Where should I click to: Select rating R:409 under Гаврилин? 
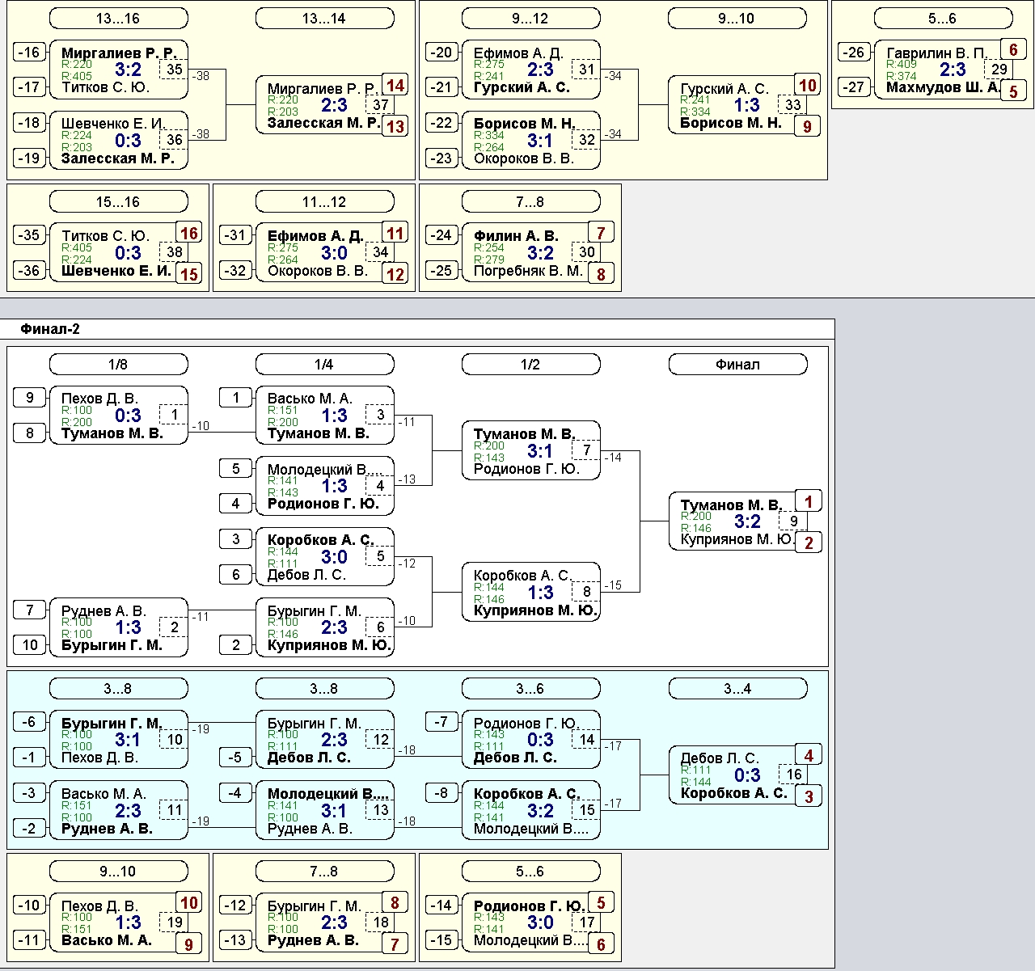coord(902,65)
